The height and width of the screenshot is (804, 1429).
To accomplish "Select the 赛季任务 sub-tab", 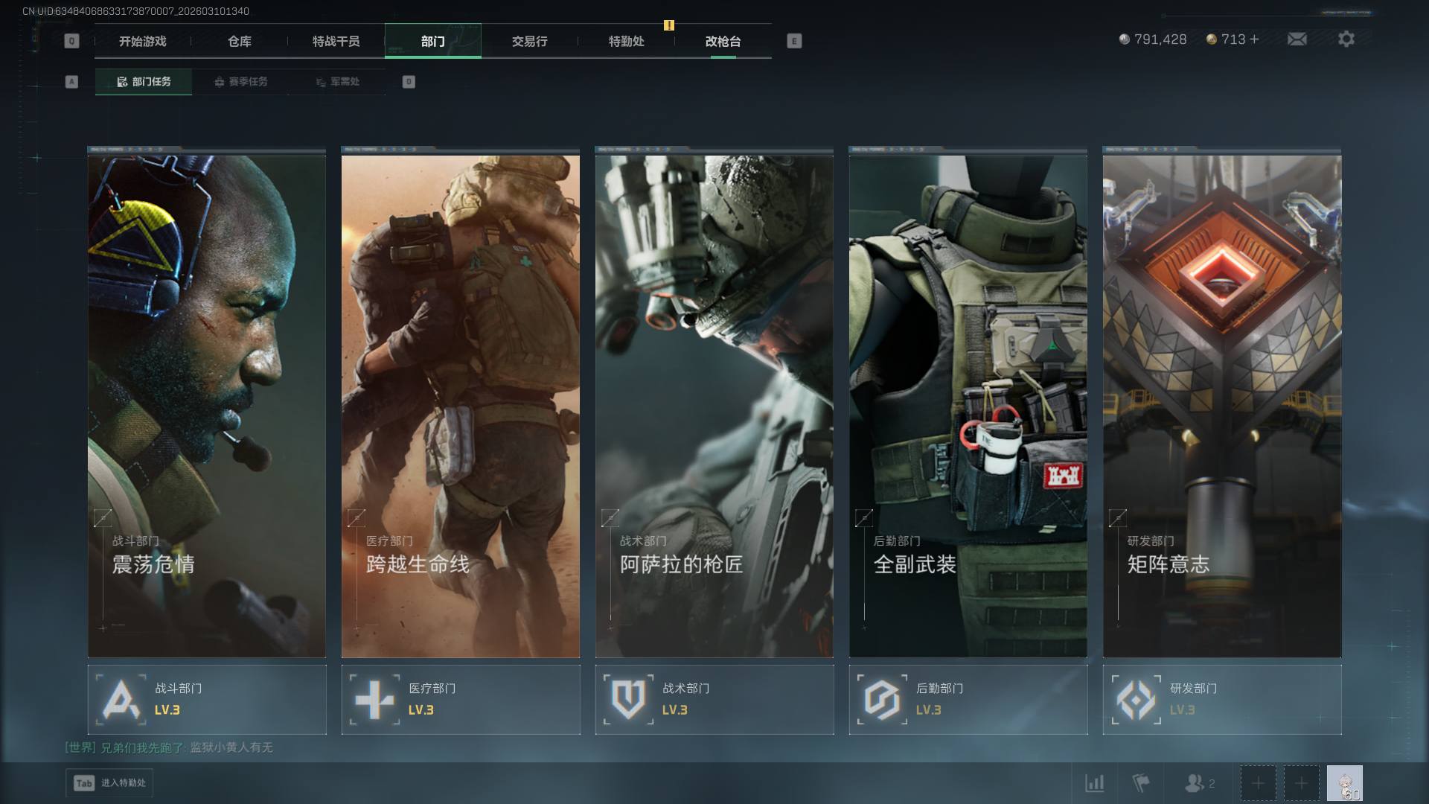I will coord(240,82).
